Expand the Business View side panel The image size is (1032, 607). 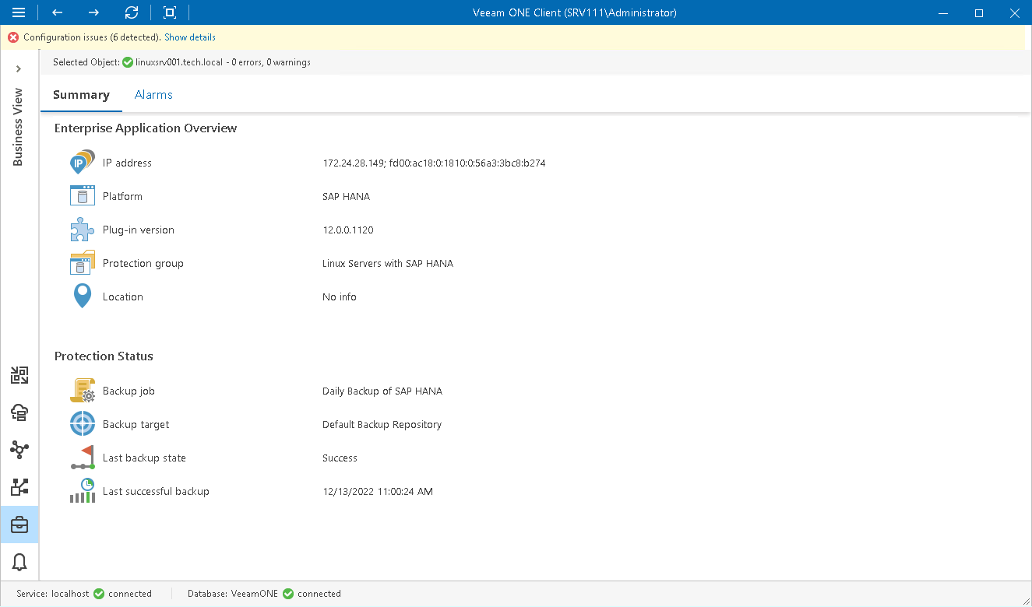19,68
